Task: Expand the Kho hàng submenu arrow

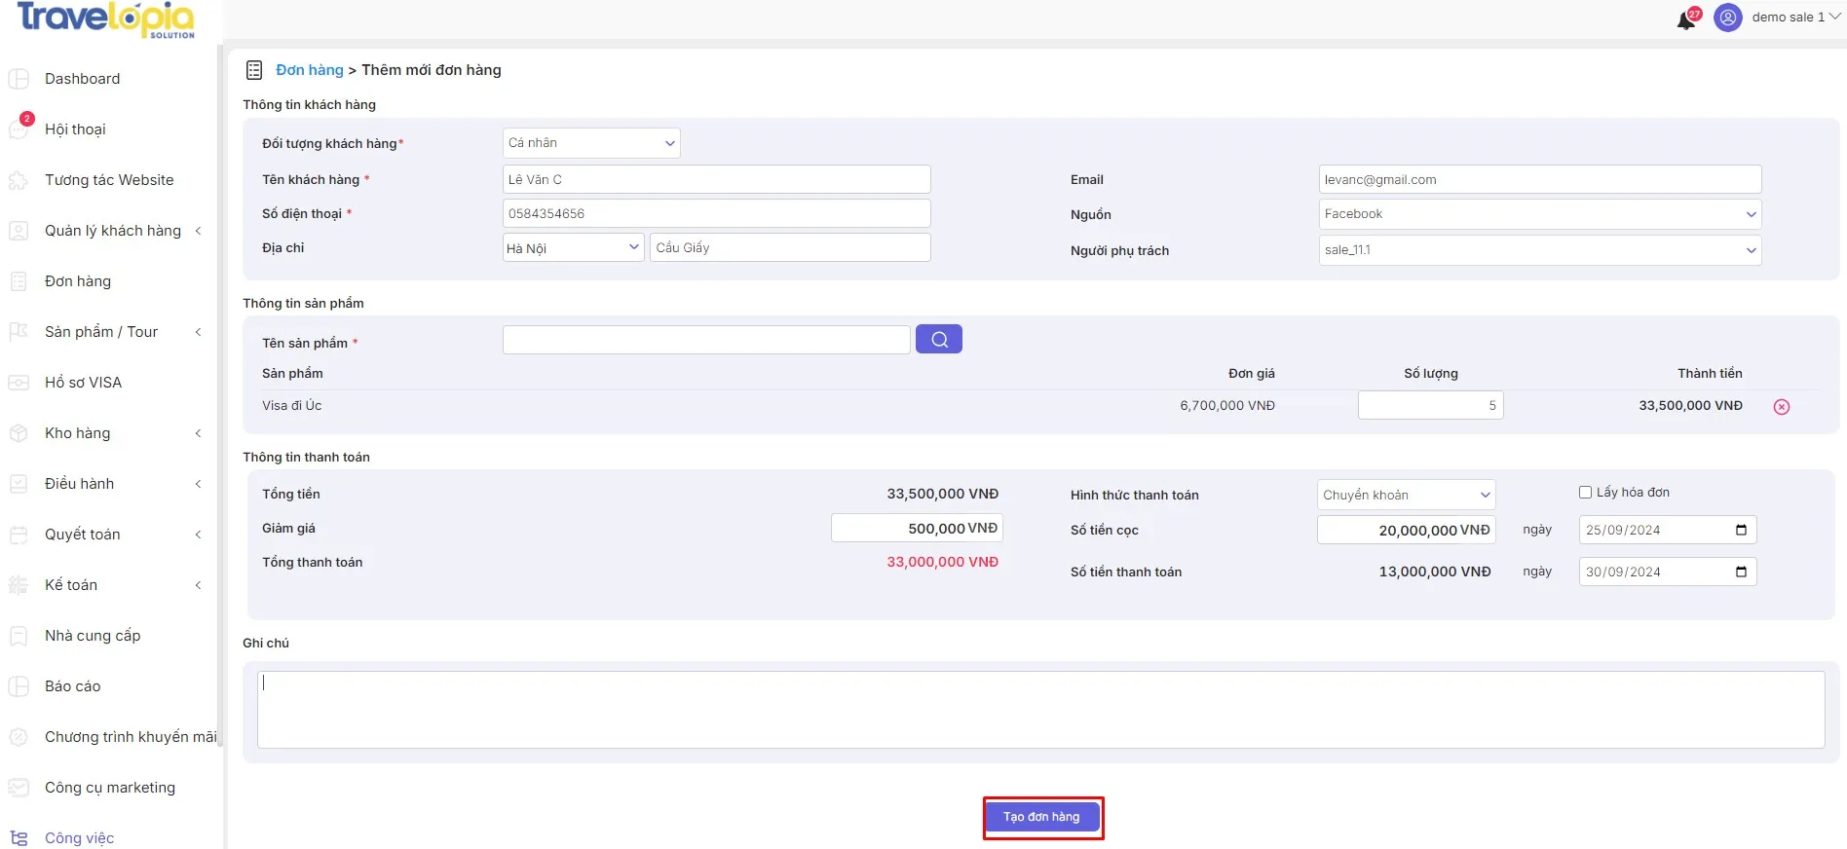Action: [x=198, y=433]
